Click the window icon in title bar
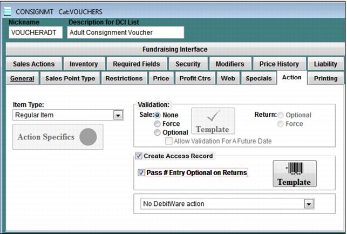This screenshot has height=234, width=347. (7, 11)
